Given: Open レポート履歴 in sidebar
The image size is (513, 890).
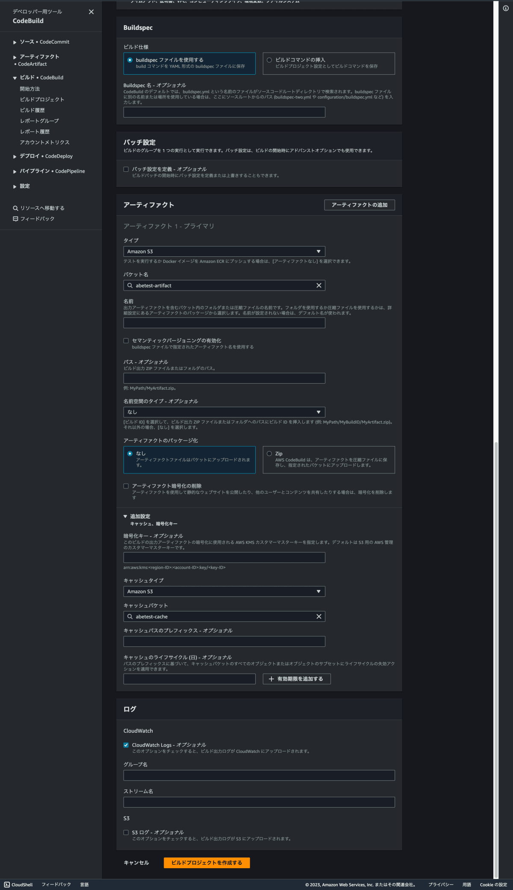Looking at the screenshot, I should click(x=35, y=132).
